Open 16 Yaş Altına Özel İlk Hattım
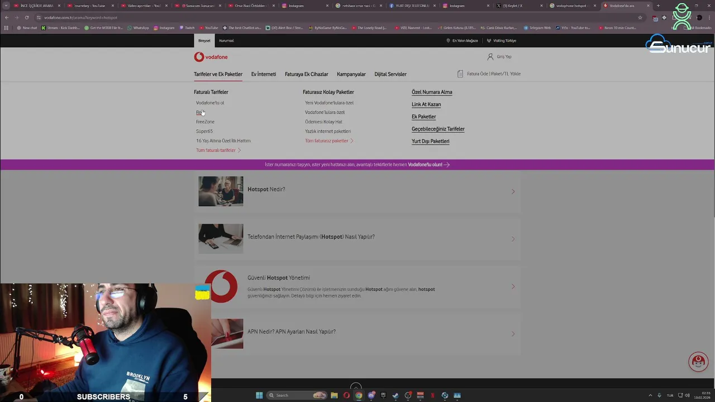The height and width of the screenshot is (402, 715). (223, 141)
